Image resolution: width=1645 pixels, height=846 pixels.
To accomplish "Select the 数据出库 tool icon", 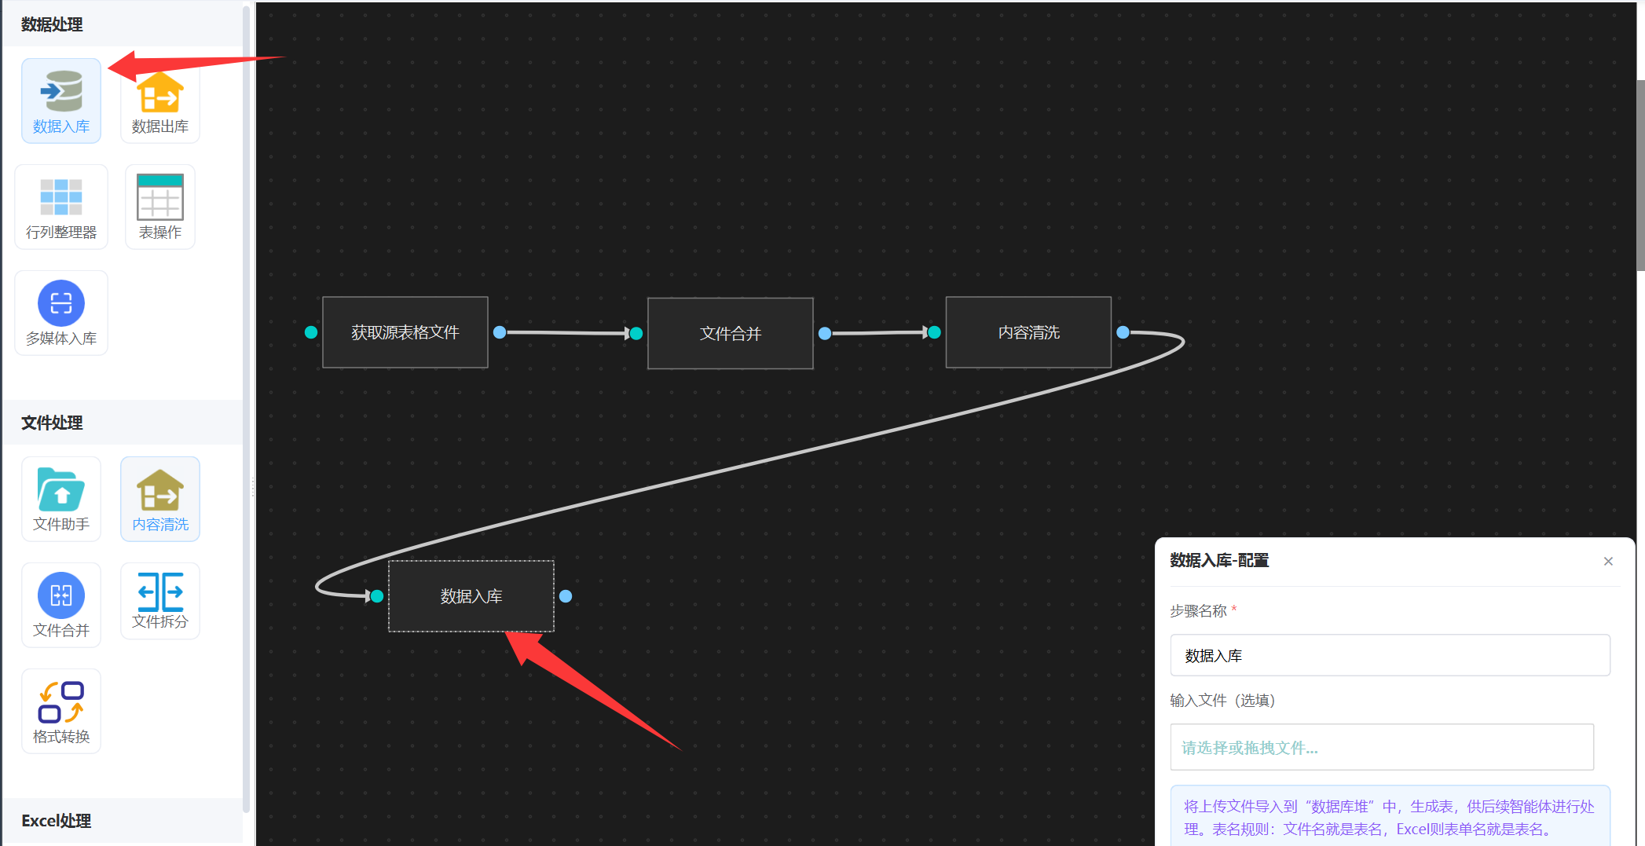I will point(159,102).
